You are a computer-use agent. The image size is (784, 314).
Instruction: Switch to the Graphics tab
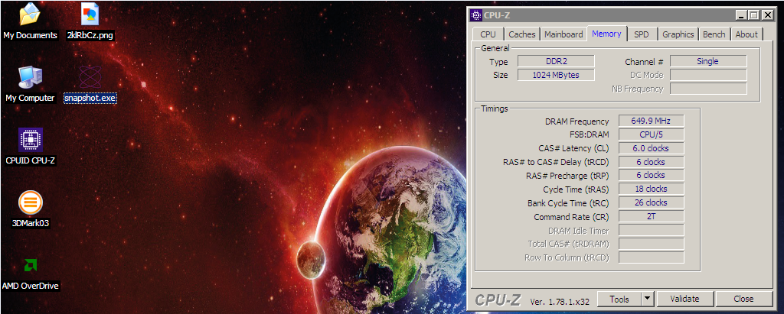coord(678,34)
